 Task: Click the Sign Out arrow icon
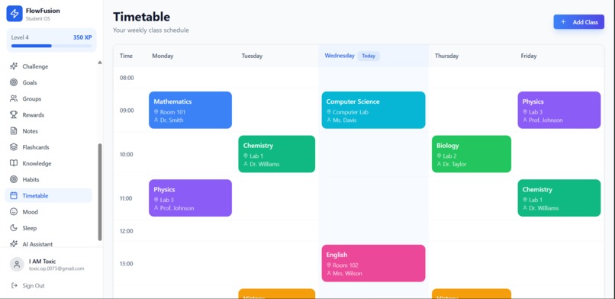coord(14,285)
